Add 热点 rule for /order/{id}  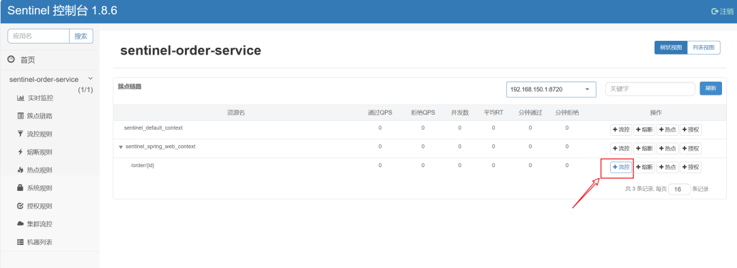(x=667, y=167)
